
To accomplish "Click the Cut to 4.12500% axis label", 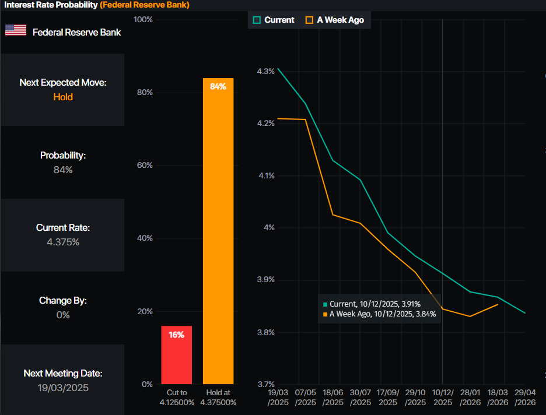I will point(177,398).
